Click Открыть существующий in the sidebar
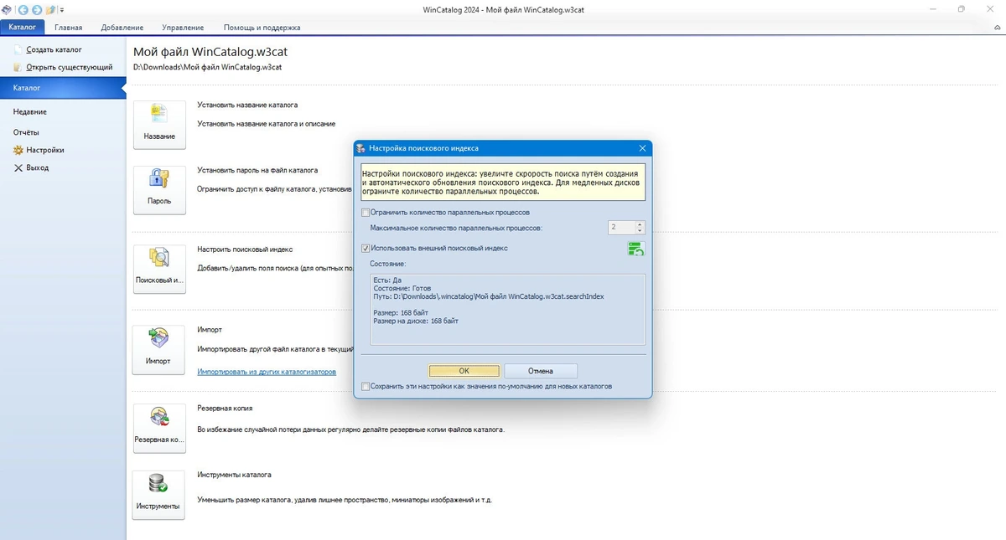Viewport: 1006px width, 540px height. click(x=70, y=67)
